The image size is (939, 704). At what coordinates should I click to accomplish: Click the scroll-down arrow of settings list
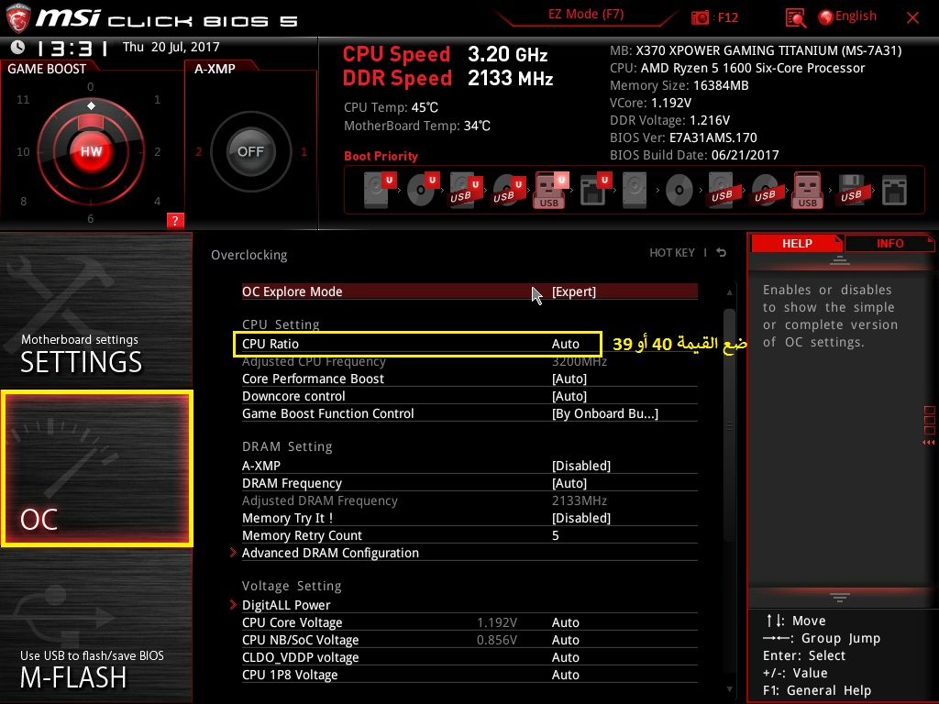point(729,689)
